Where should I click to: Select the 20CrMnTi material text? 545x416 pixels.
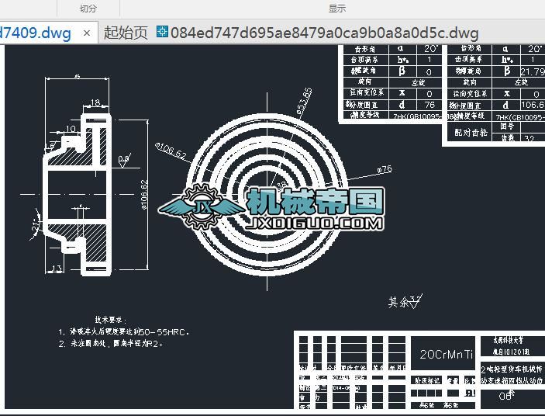(447, 354)
